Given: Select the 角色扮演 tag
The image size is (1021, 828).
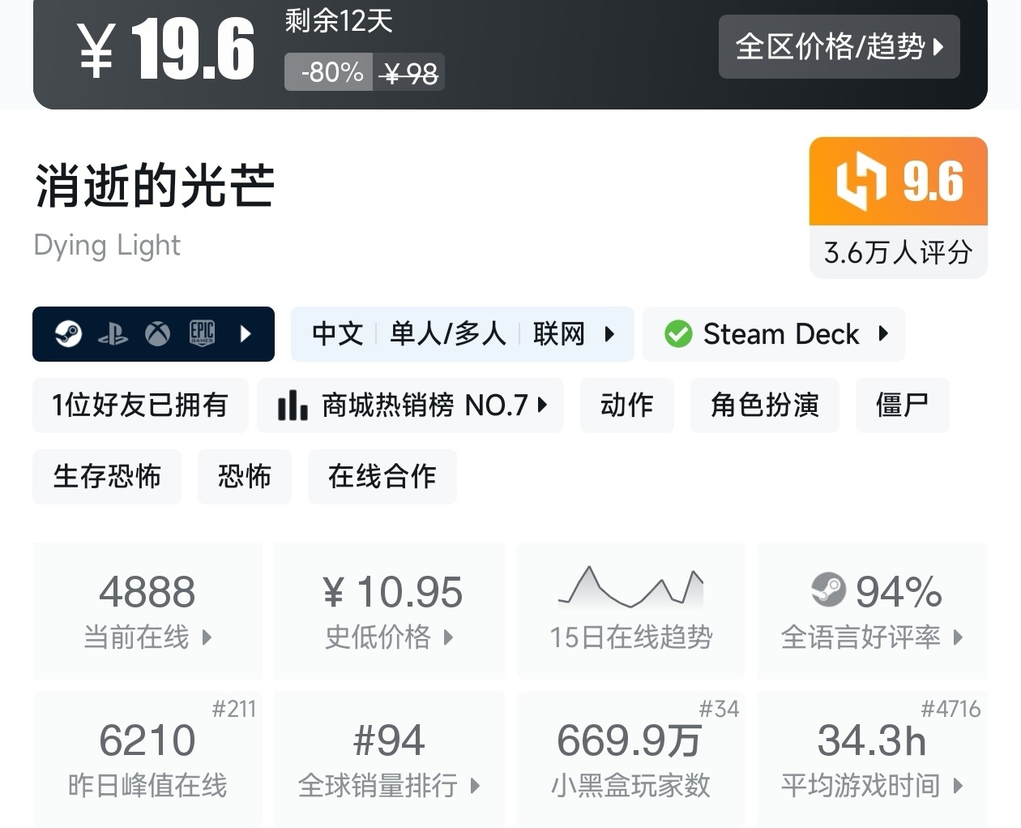Looking at the screenshot, I should point(764,405).
